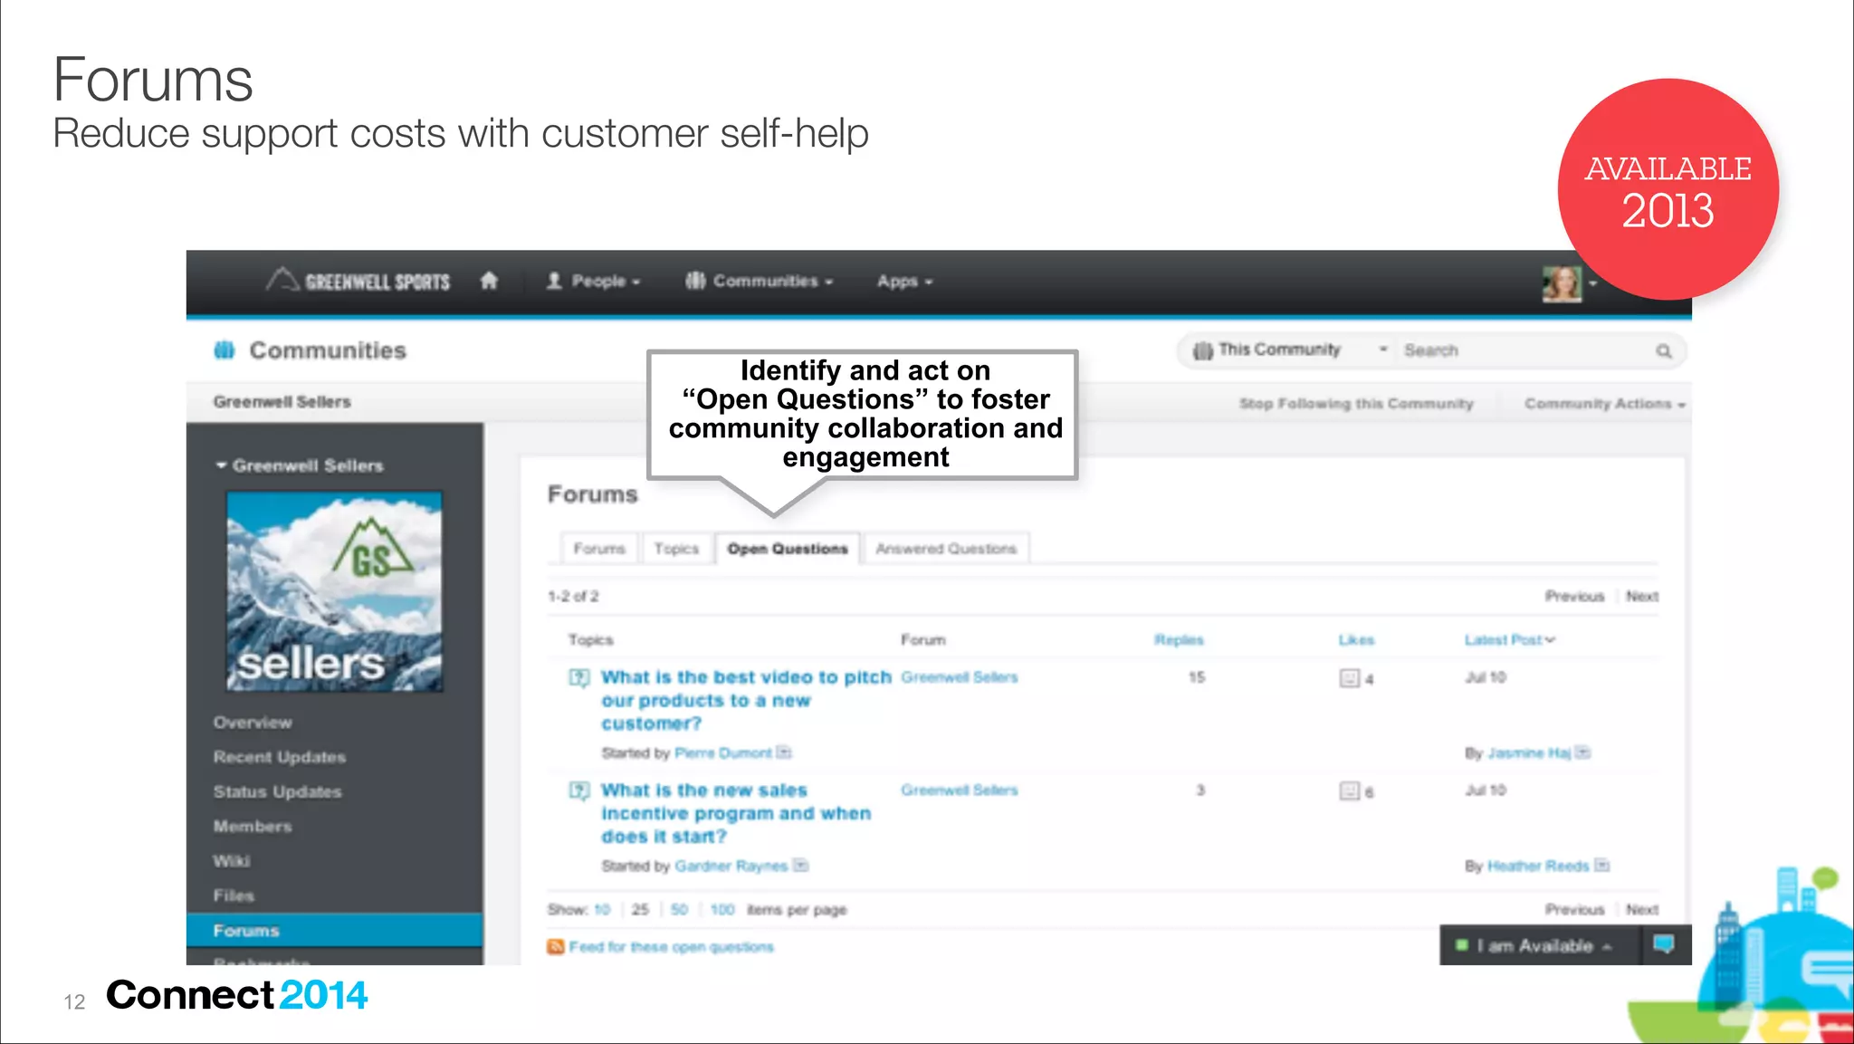Viewport: 1854px width, 1044px height.
Task: Open Overview in the sidebar
Action: point(253,723)
